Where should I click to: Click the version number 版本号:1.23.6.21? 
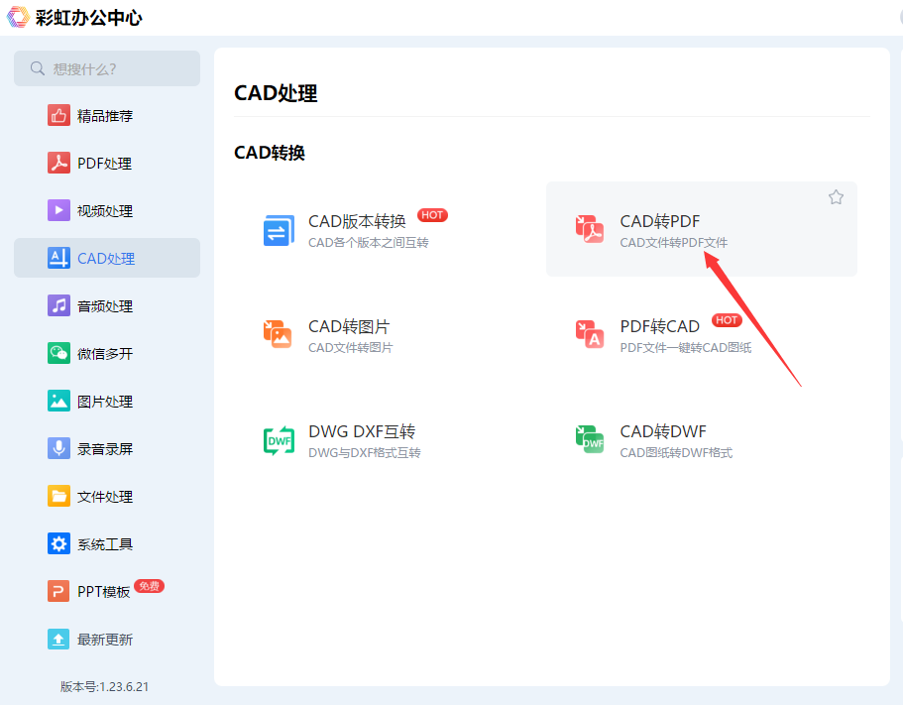(x=104, y=686)
